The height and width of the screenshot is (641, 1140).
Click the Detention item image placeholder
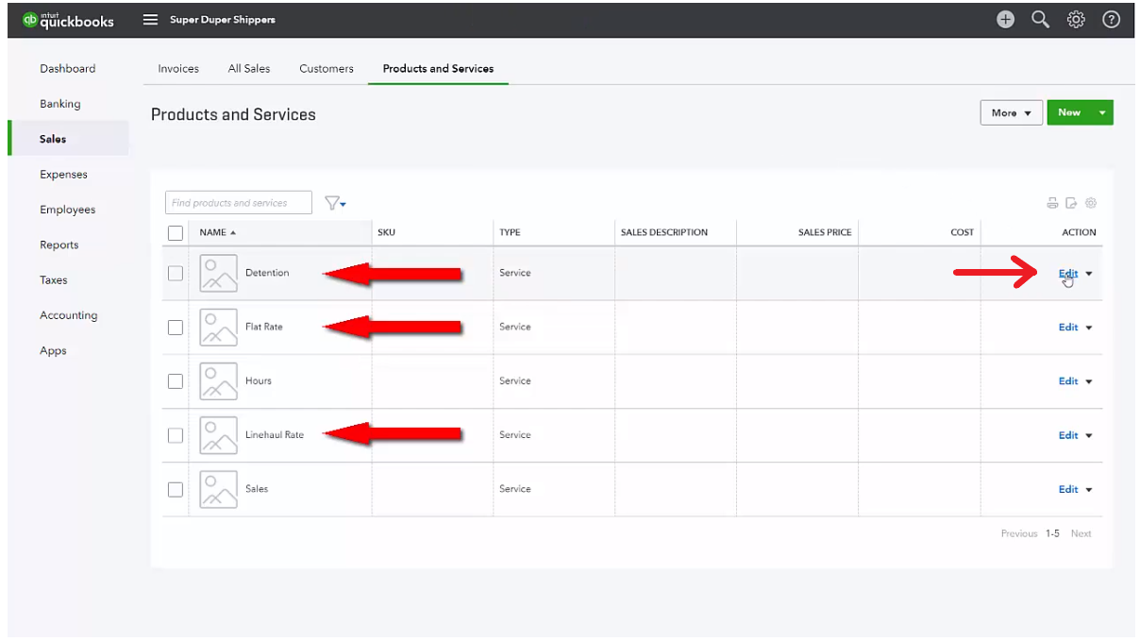[219, 273]
